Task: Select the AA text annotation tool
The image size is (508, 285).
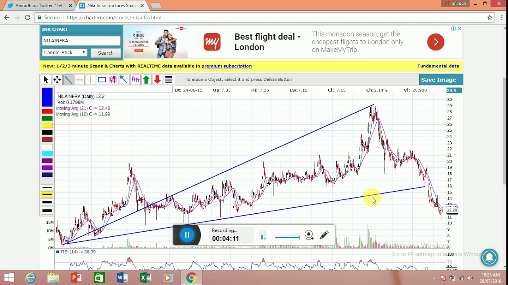Action: point(135,80)
